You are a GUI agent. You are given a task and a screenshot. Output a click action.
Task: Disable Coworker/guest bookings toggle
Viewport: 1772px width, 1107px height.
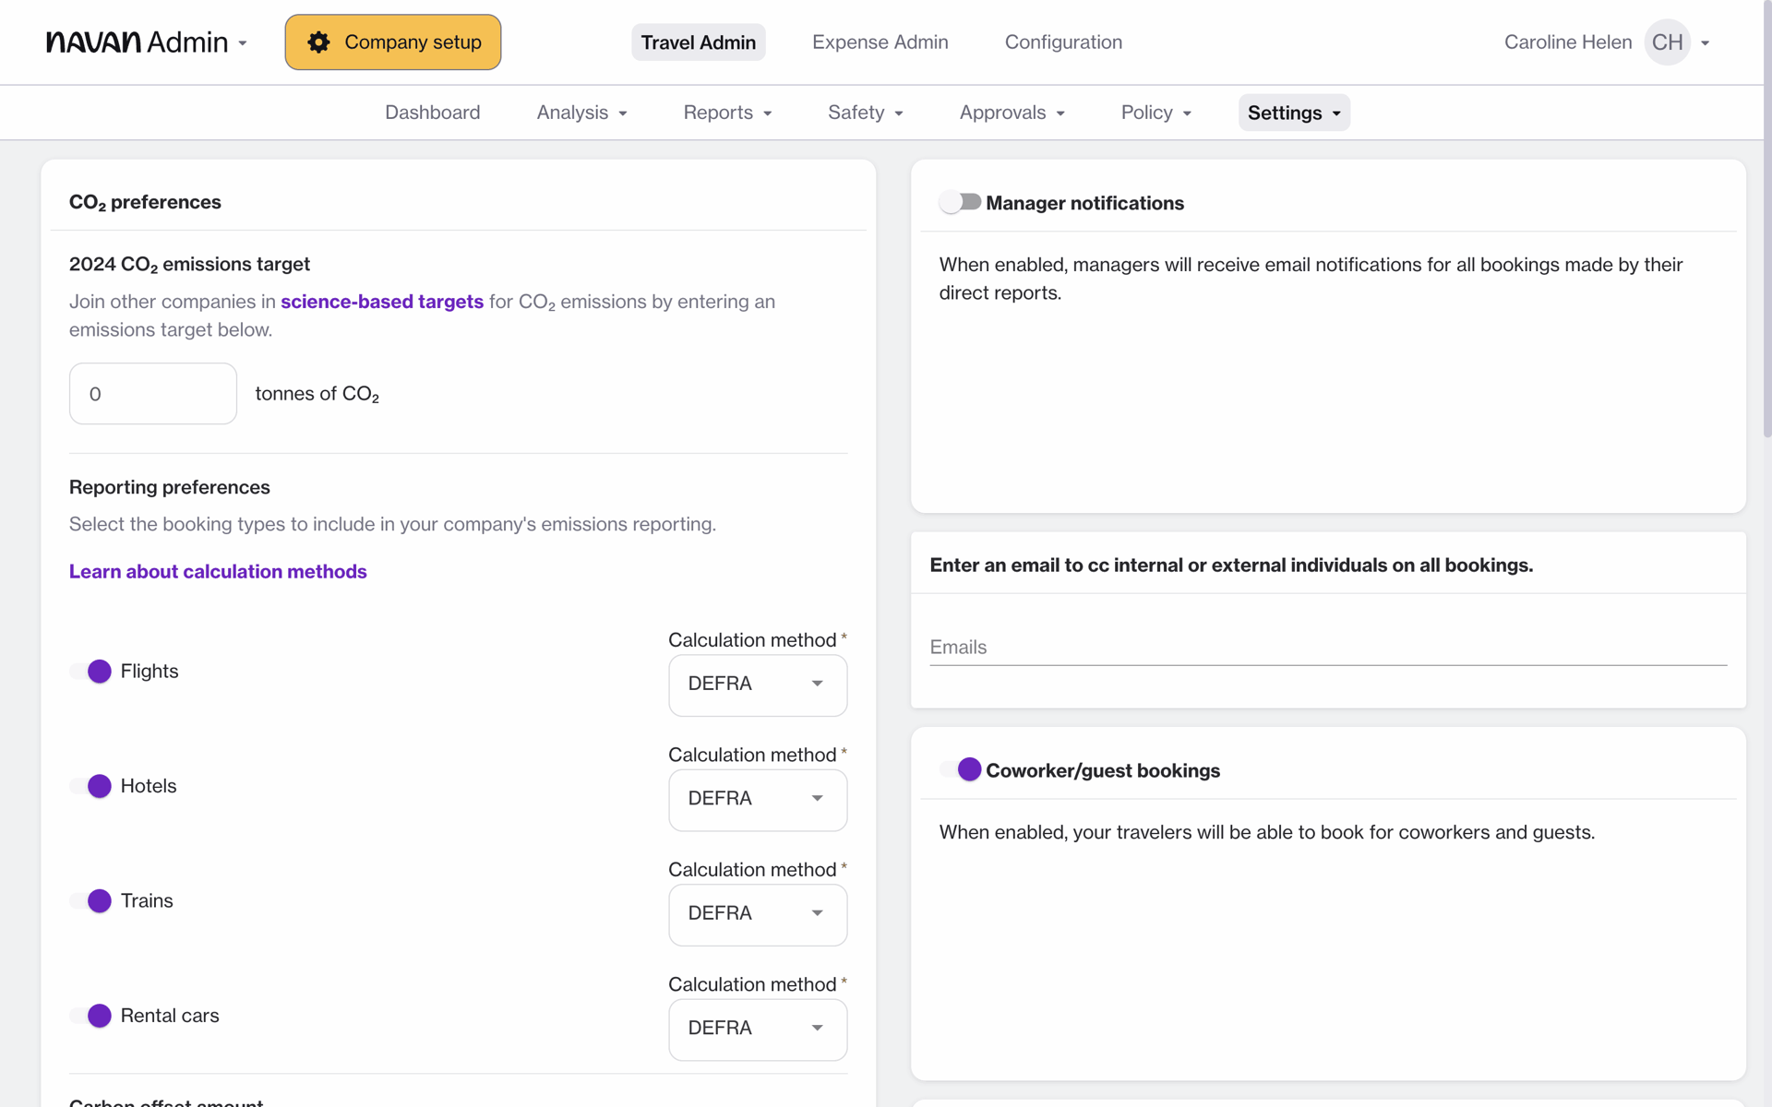pyautogui.click(x=960, y=769)
